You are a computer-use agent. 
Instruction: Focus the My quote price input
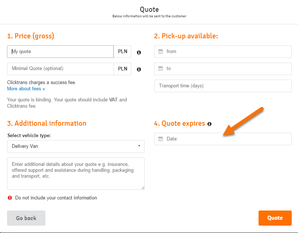click(x=61, y=52)
